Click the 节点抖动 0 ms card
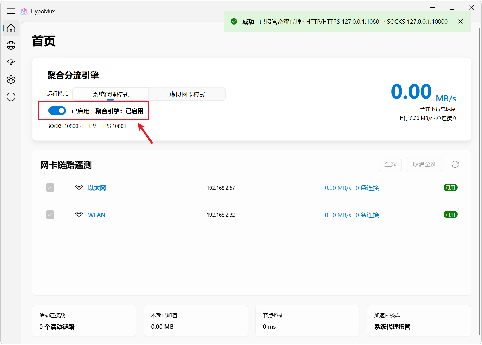 coord(307,321)
